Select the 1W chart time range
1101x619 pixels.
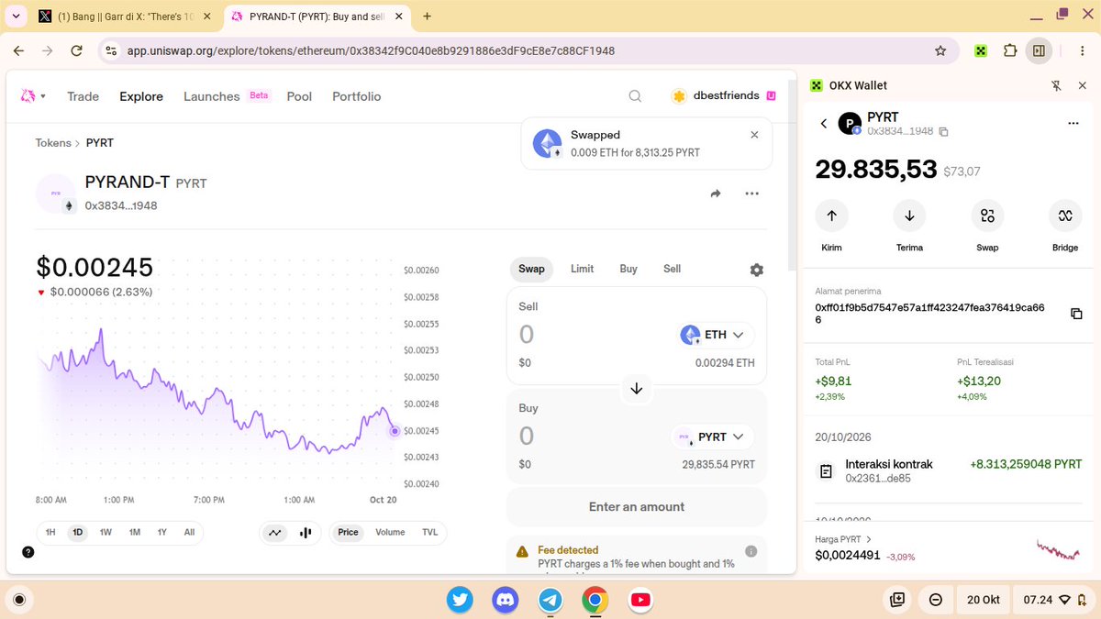106,533
